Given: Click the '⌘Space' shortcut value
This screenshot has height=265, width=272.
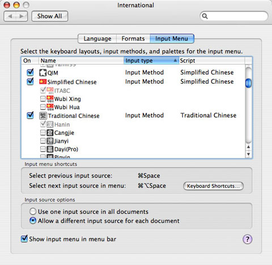Looking at the screenshot, I should click(149, 176).
